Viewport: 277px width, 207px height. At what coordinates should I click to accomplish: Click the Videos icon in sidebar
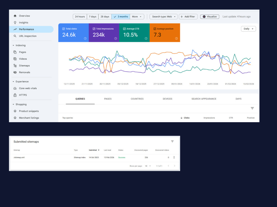(x=15, y=59)
